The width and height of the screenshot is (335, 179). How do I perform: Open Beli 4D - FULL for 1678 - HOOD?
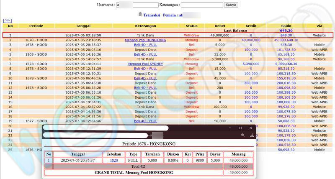pyautogui.click(x=145, y=45)
